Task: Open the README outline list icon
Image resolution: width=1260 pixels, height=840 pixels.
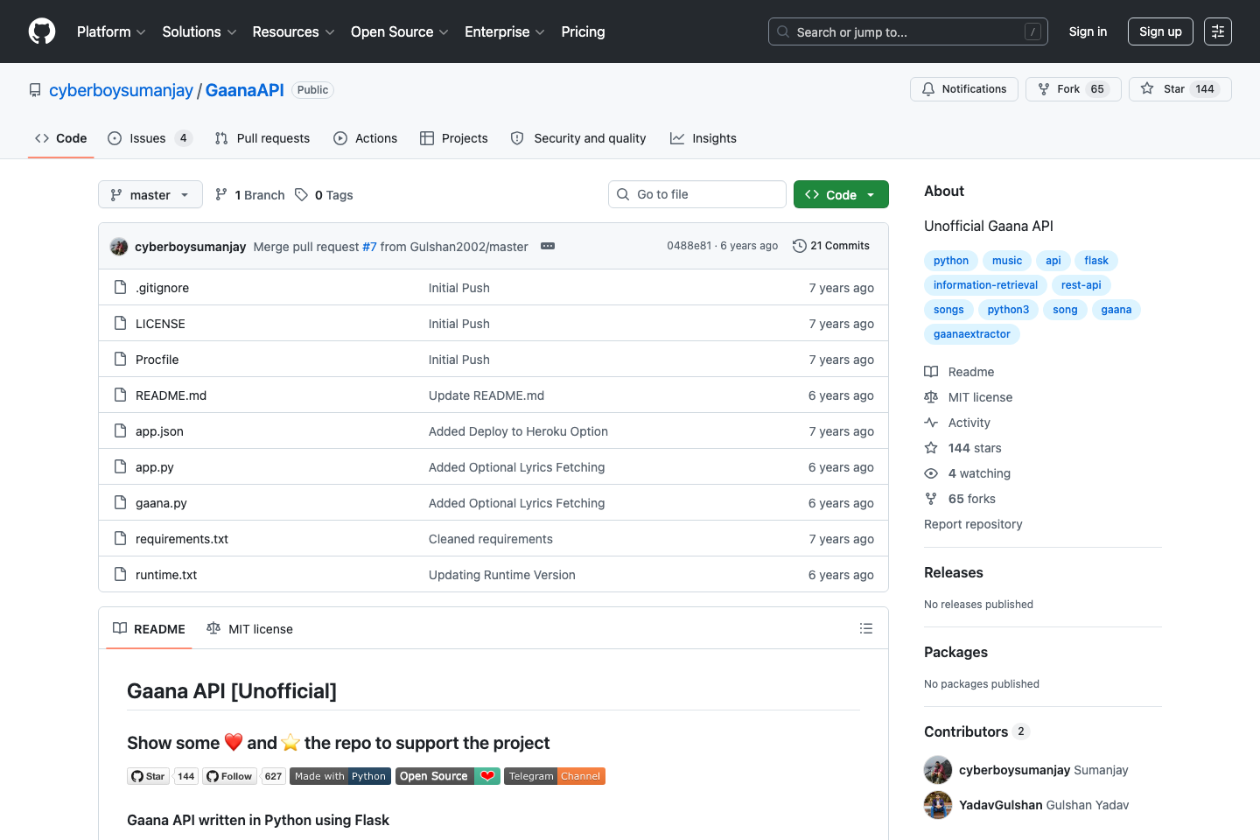Action: pos(866,628)
